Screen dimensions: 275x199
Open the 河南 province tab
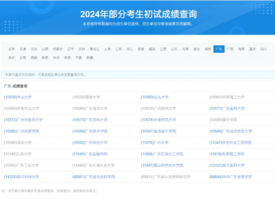(185, 49)
